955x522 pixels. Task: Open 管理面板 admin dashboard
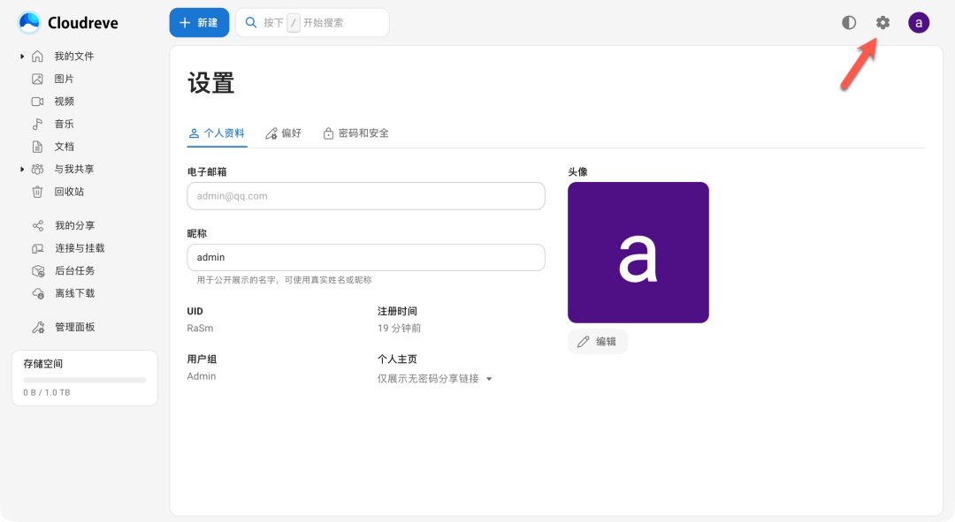[74, 327]
